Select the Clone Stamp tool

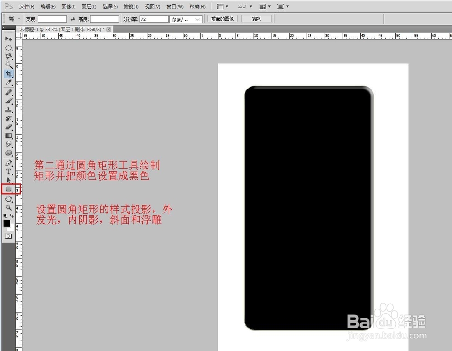point(9,110)
